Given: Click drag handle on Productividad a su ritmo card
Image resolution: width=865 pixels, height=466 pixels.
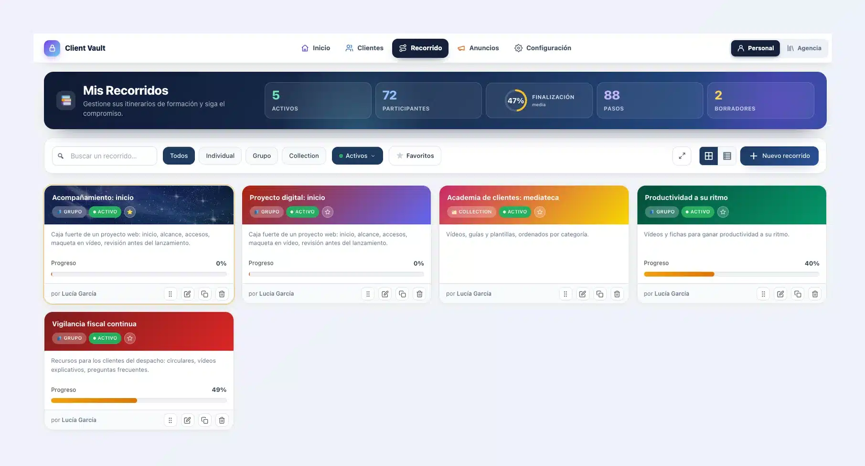Looking at the screenshot, I should (x=763, y=294).
